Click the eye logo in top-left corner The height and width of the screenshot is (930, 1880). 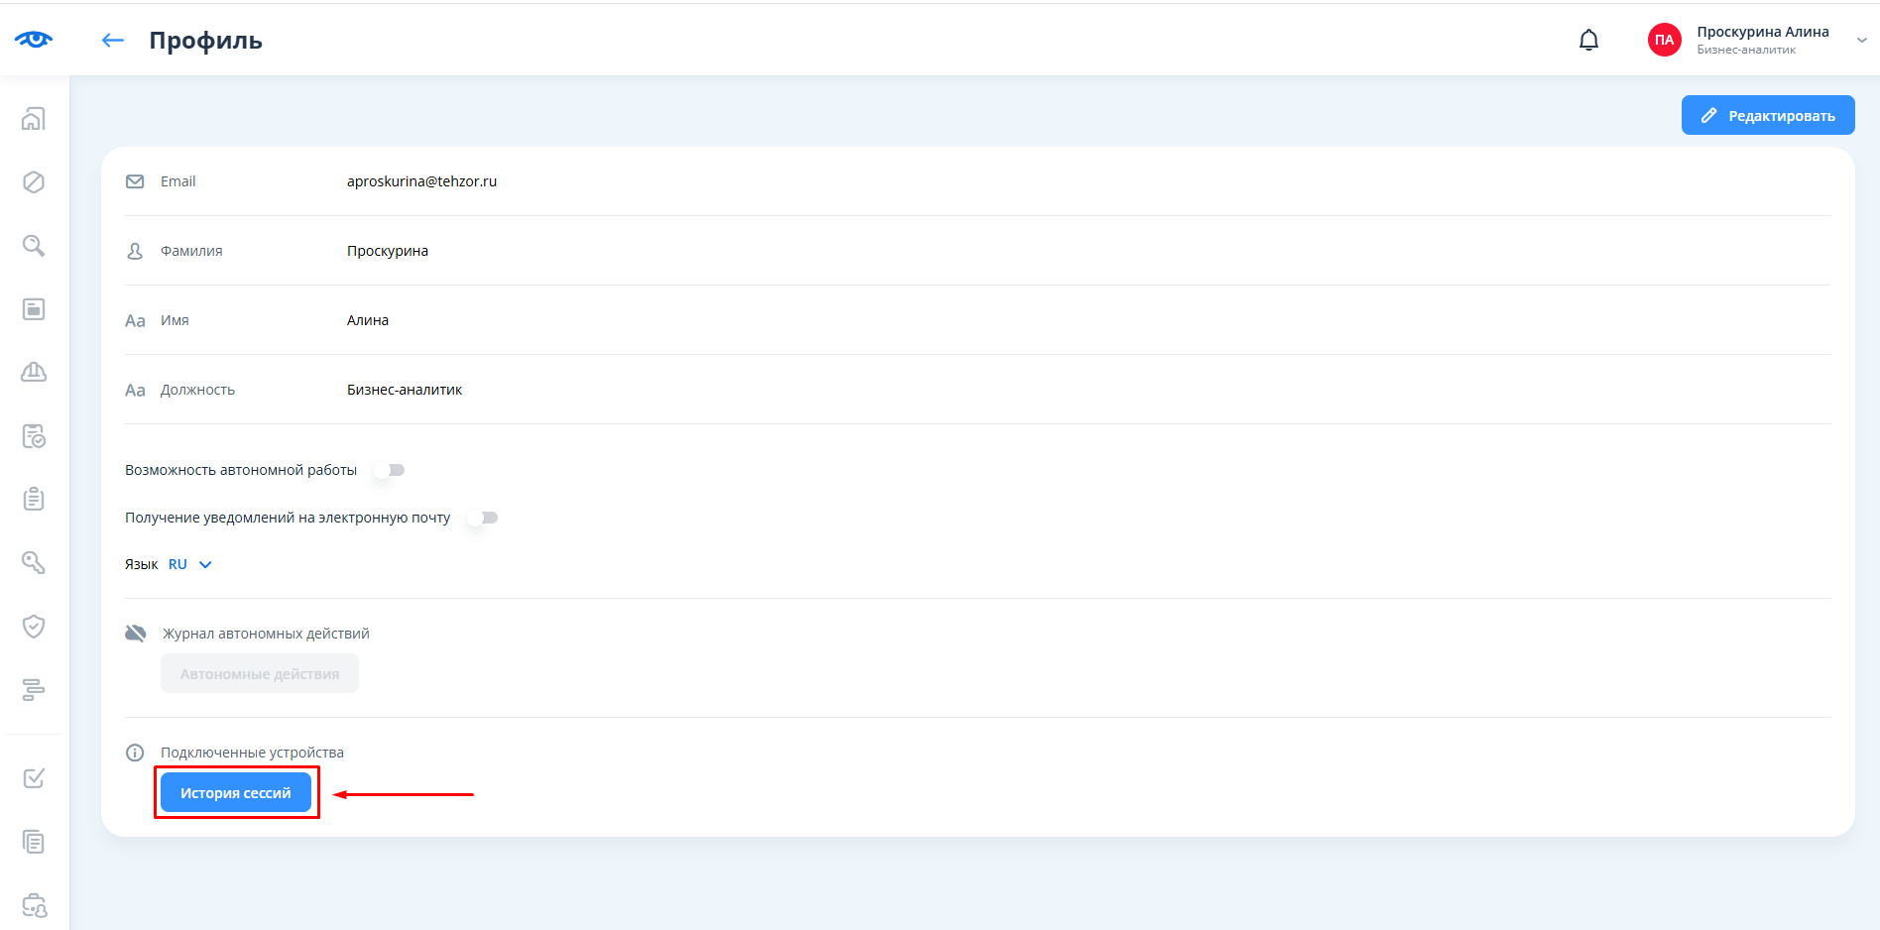pos(34,40)
